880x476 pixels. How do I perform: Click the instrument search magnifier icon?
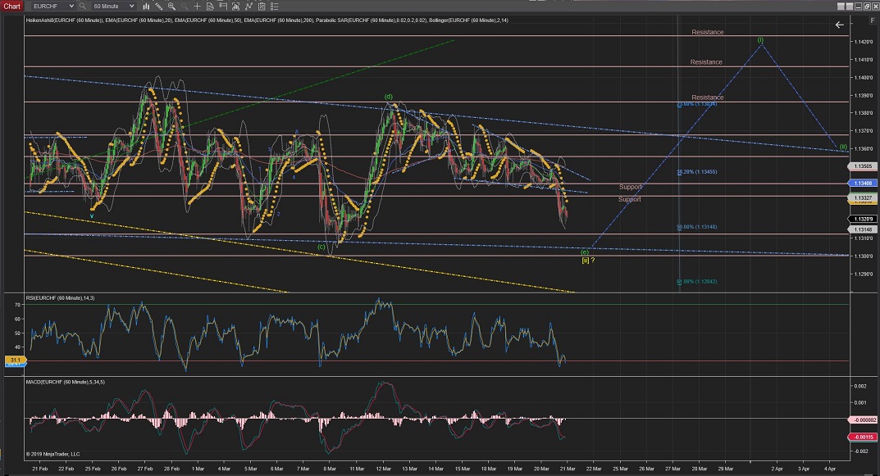(82, 7)
